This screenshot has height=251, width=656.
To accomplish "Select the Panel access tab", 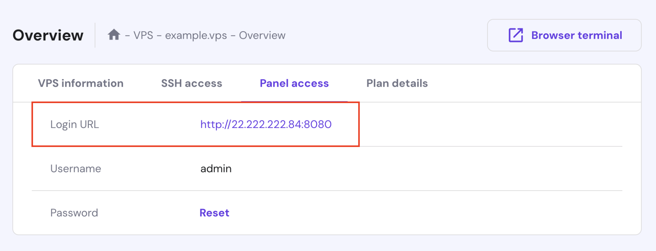I will pyautogui.click(x=294, y=83).
